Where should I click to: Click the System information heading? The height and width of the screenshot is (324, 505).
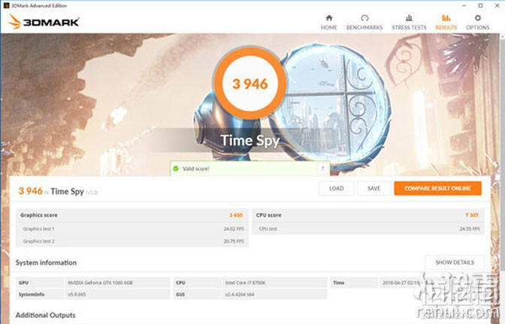coord(46,262)
